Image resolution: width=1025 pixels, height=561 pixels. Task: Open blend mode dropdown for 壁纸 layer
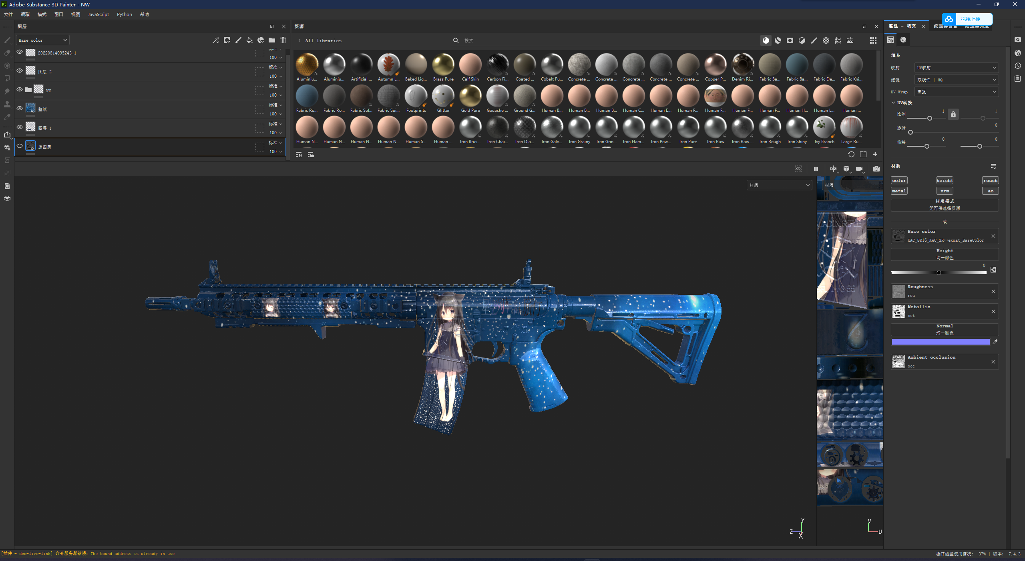[275, 105]
